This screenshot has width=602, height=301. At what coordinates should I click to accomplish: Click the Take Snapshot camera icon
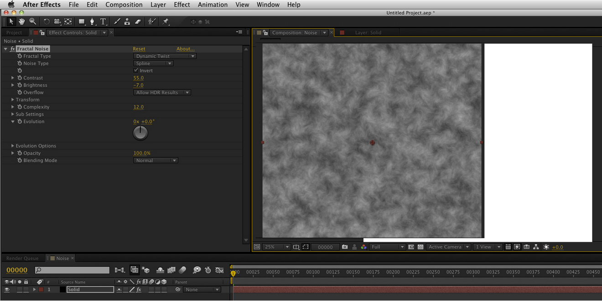[345, 247]
